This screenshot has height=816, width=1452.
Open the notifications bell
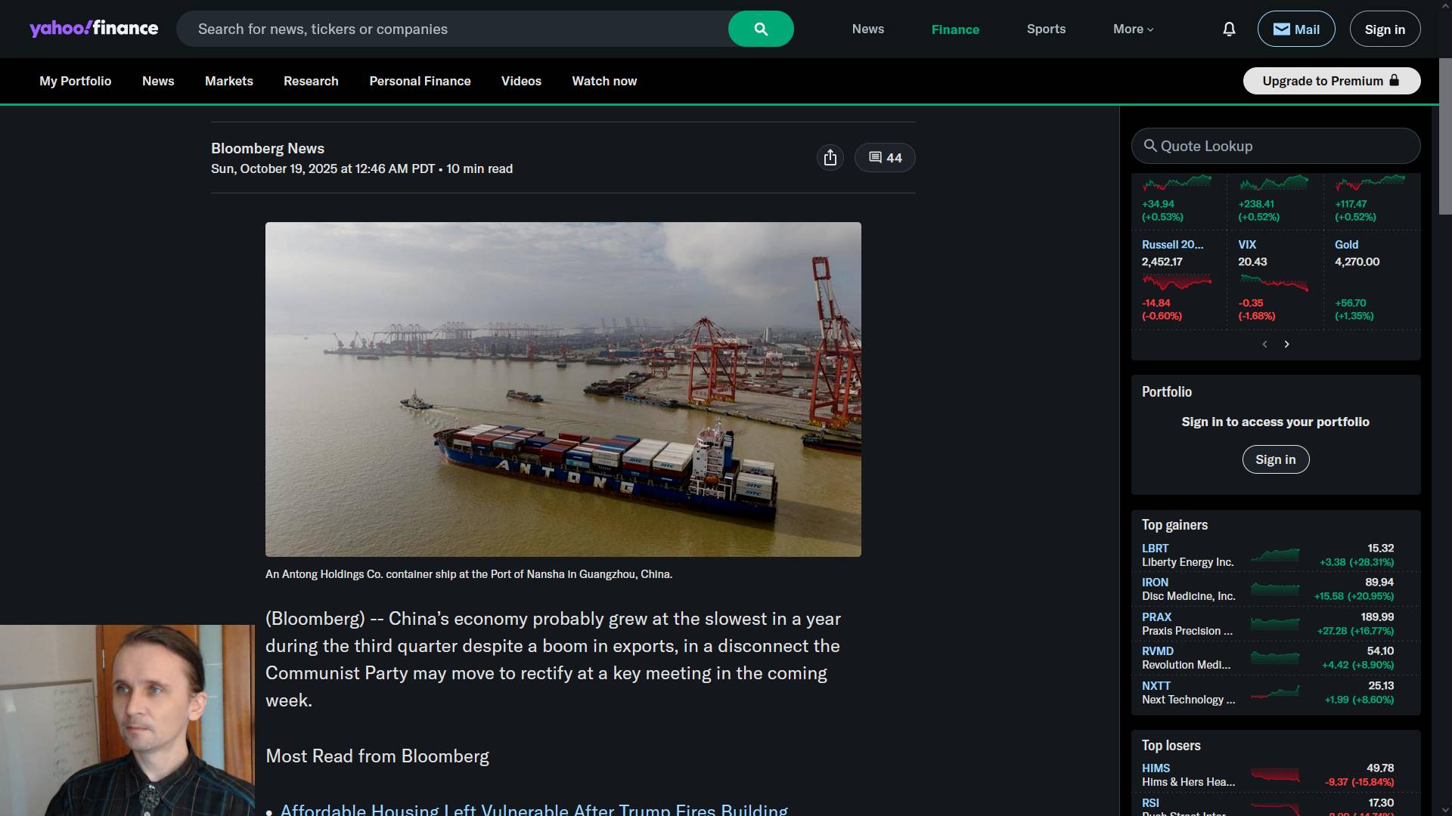[x=1229, y=29]
